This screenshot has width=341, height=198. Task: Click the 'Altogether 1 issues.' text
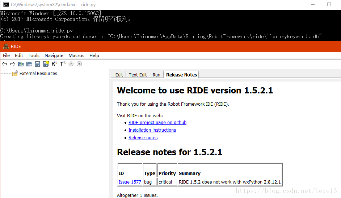click(137, 195)
